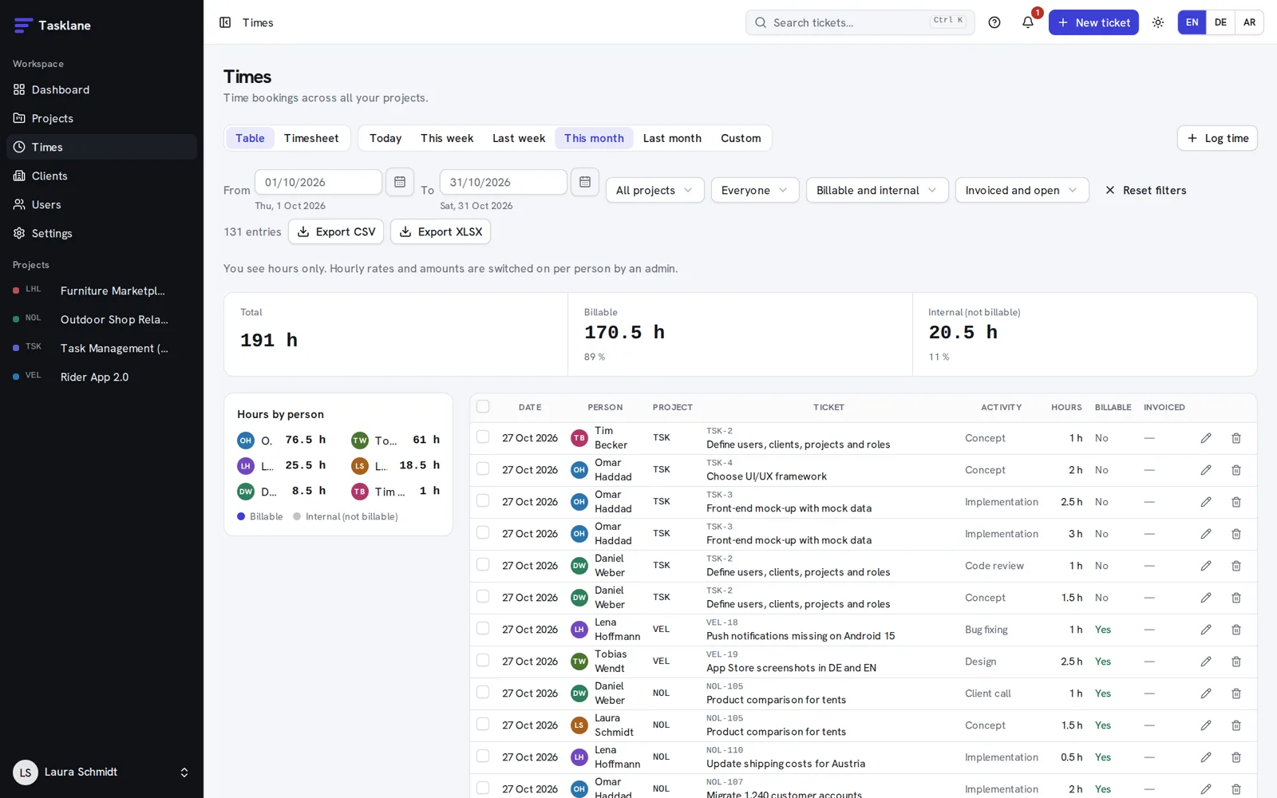Click the From date input 01/10/2026

pos(318,182)
